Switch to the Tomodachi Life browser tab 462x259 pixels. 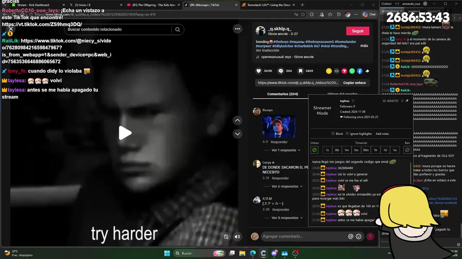pyautogui.click(x=269, y=5)
